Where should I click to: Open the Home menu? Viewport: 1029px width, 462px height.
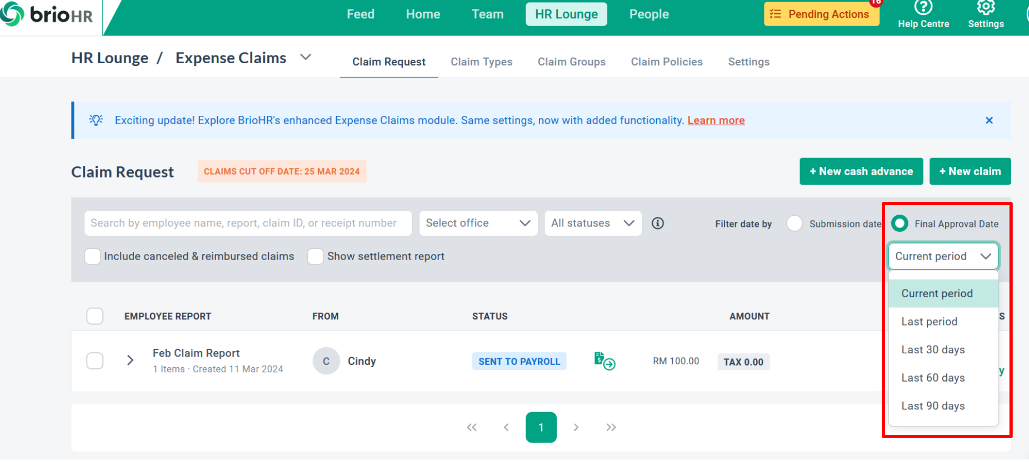tap(423, 14)
